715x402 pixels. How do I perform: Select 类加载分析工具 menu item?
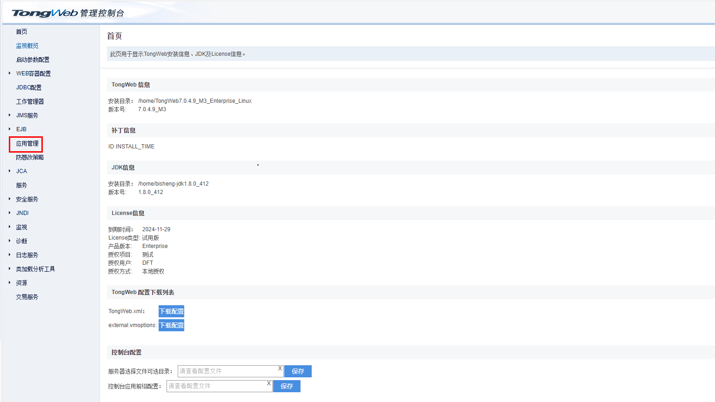35,269
